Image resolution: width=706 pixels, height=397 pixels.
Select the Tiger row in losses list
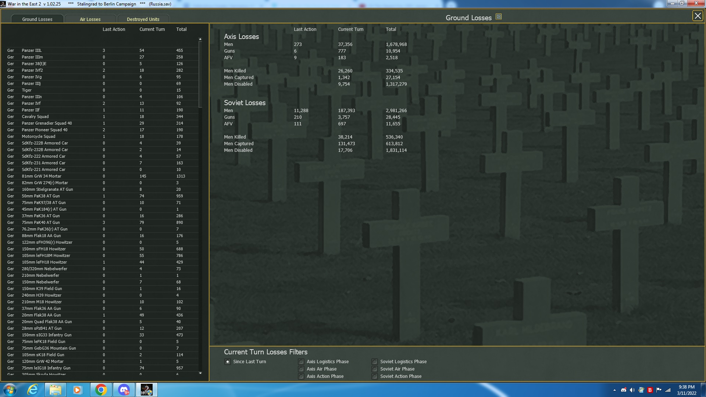(26, 90)
